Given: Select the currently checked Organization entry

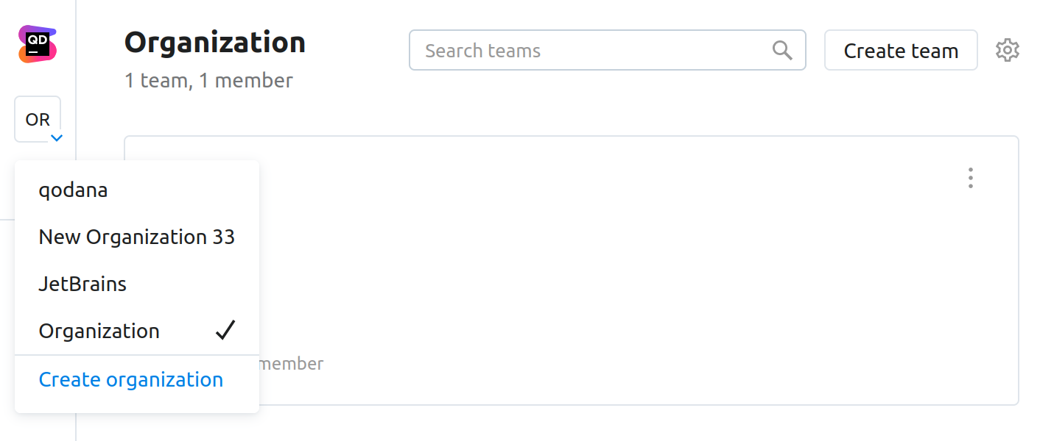Looking at the screenshot, I should (99, 331).
